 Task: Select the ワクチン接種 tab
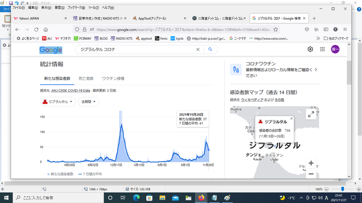point(113,79)
